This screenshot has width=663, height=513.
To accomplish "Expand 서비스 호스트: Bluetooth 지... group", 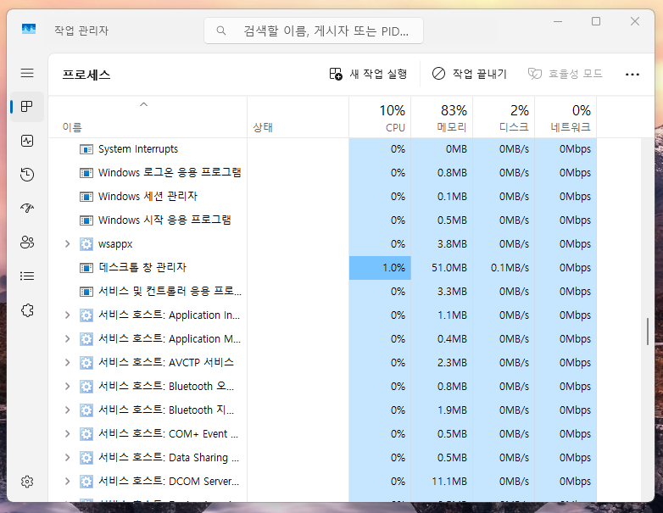I will tap(67, 410).
